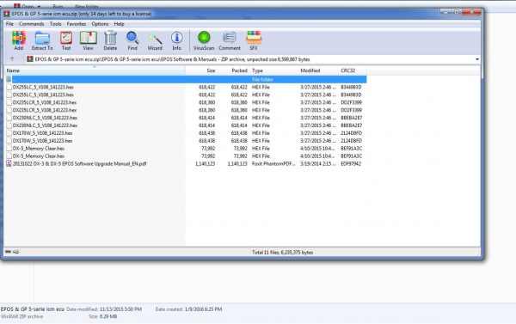Launch the Wizard wand tool
Screen dimensions: 516x324
click(155, 40)
